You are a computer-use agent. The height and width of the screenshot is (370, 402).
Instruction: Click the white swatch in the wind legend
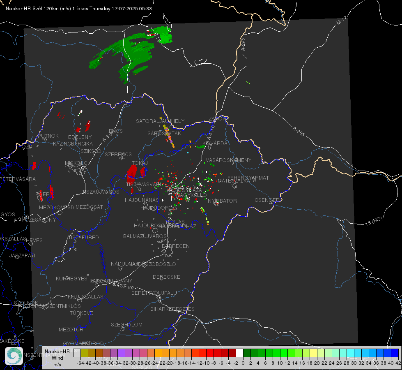tap(239, 353)
